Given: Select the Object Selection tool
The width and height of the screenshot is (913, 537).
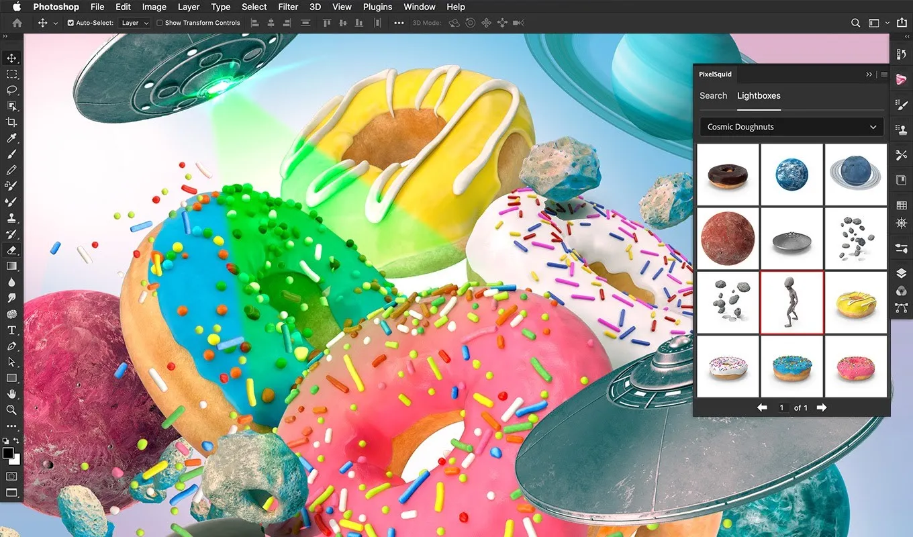Looking at the screenshot, I should pos(11,107).
